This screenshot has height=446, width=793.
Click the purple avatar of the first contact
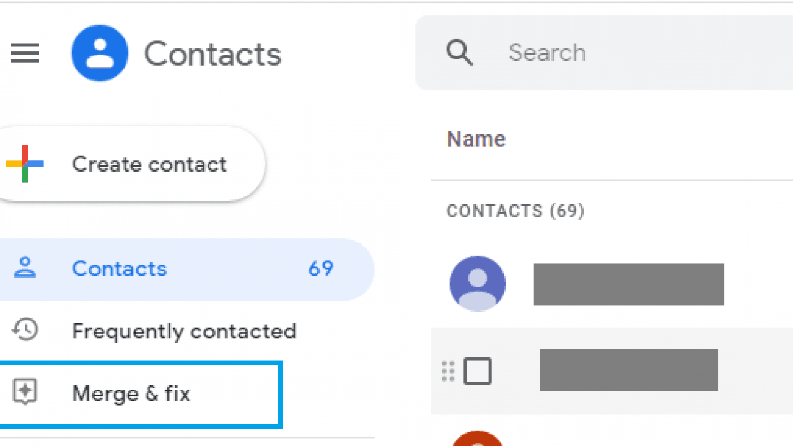pyautogui.click(x=477, y=284)
